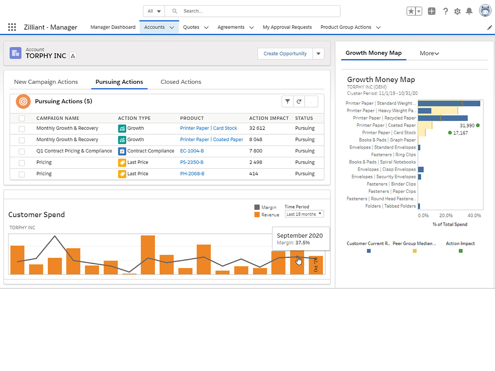Viewport: 495px width, 371px height.
Task: Switch to New Campaign Actions tab
Action: click(46, 82)
